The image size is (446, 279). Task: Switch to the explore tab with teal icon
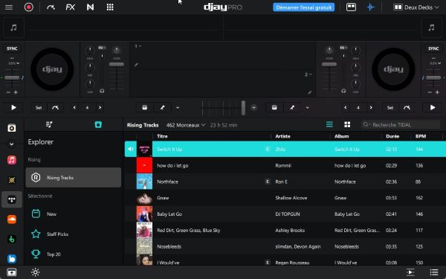pyautogui.click(x=98, y=125)
